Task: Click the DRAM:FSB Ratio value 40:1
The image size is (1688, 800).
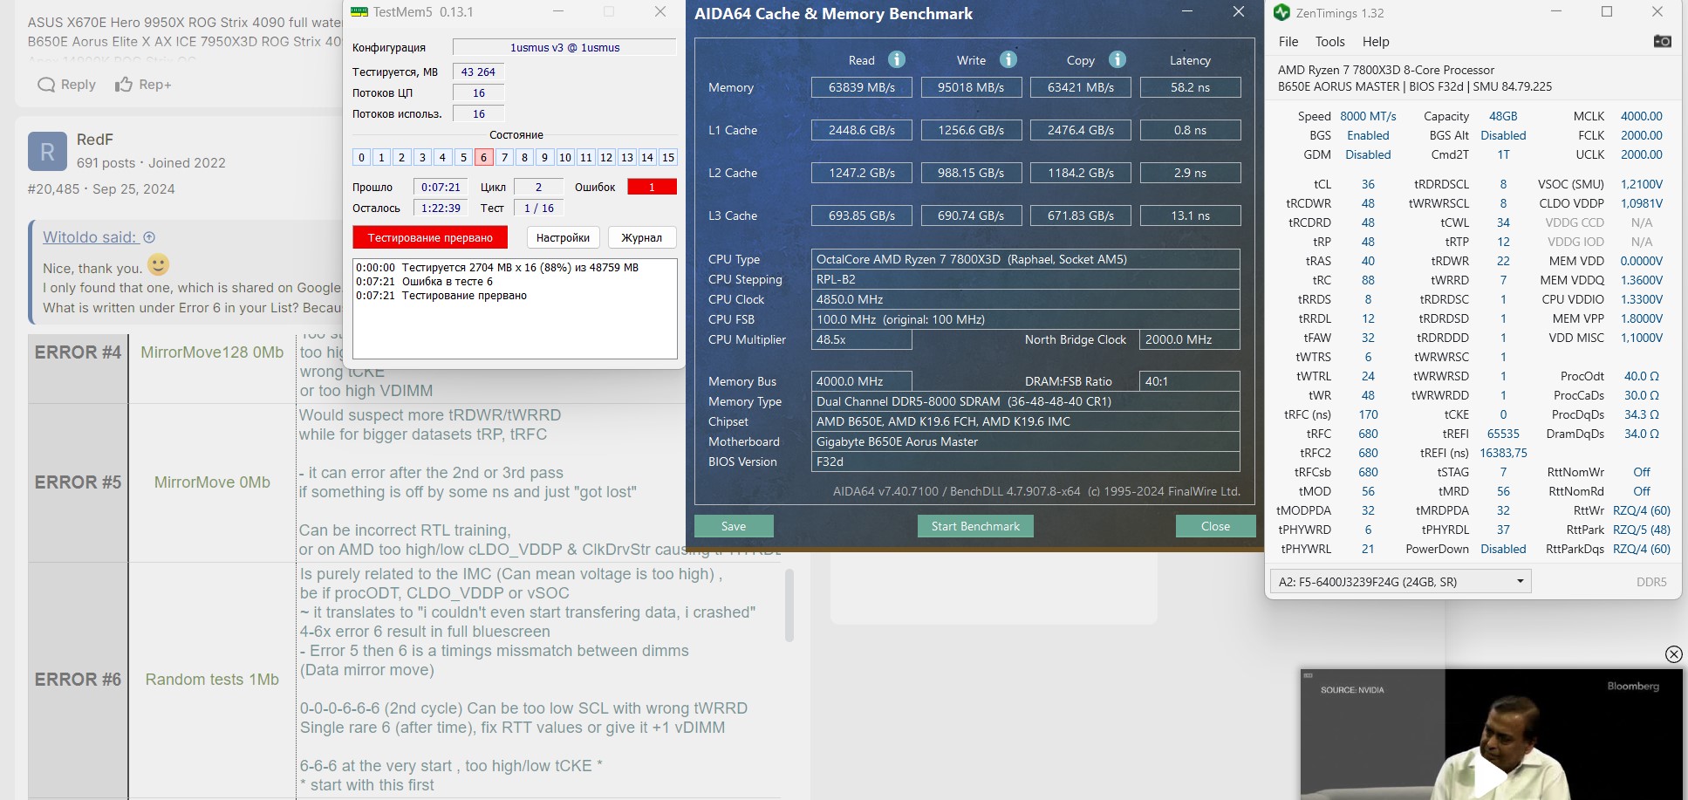Action: [x=1190, y=381]
